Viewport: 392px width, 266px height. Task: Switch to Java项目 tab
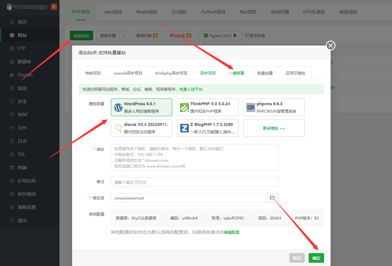coord(113,12)
